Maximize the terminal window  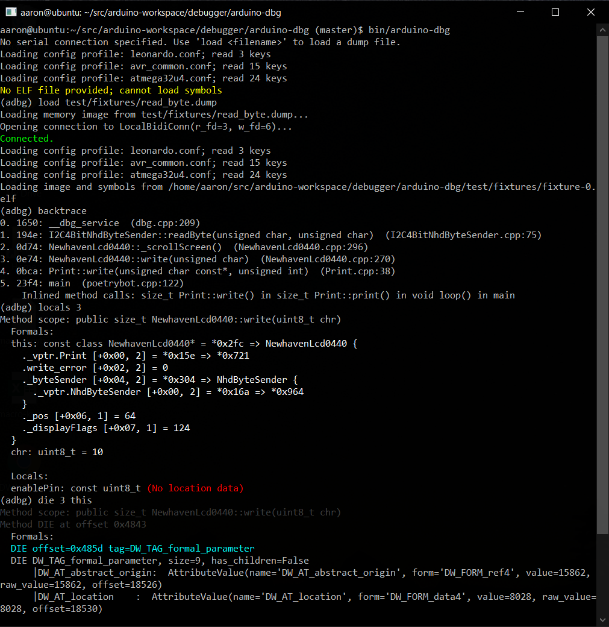[x=555, y=12]
